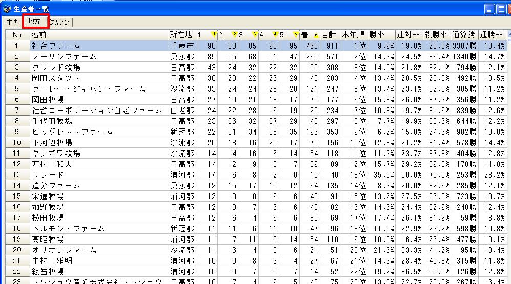
Task: Select the 下河辺牧場 row
Action: click(256, 143)
